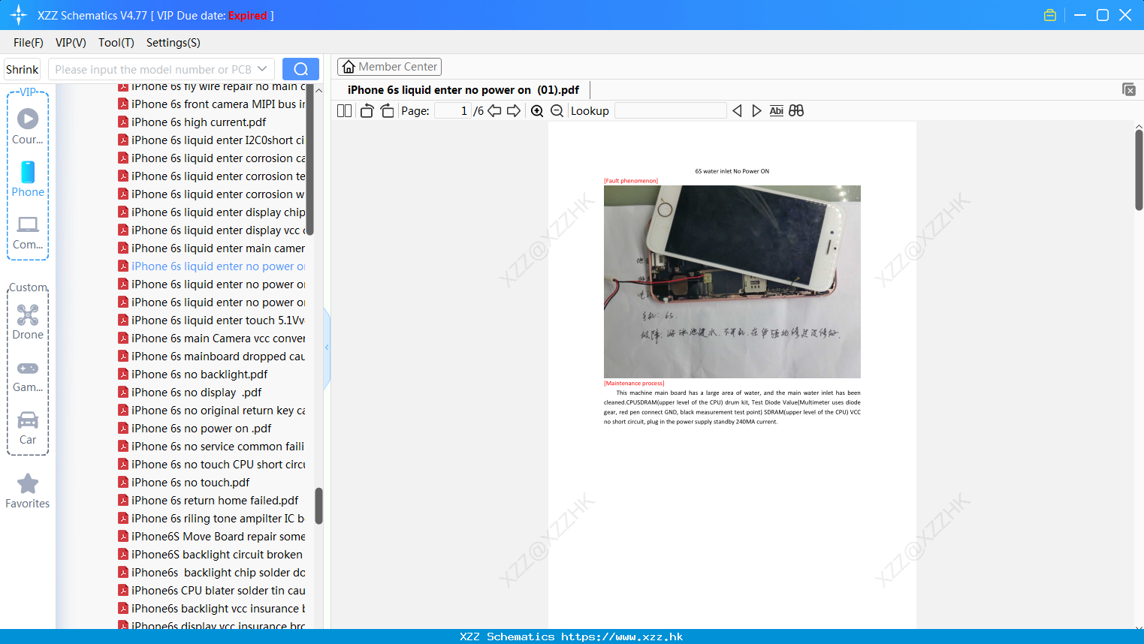Open iPhone 6s liquid enter main camera file

[x=212, y=248]
